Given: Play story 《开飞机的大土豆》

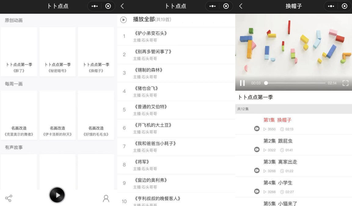Looking at the screenshot, I should 176,128.
